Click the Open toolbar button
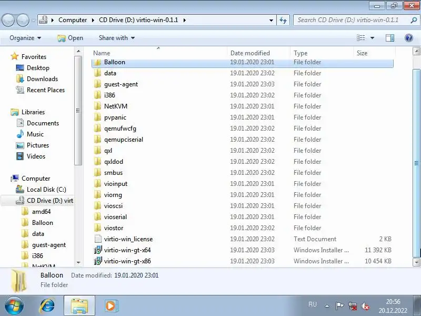The width and height of the screenshot is (421, 316). coord(71,38)
